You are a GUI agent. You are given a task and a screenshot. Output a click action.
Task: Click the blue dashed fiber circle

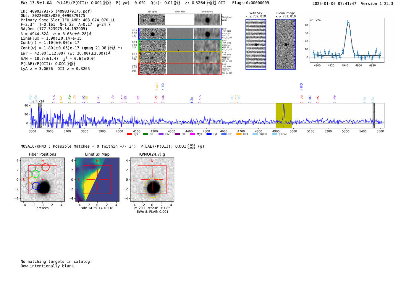[x=36, y=186]
